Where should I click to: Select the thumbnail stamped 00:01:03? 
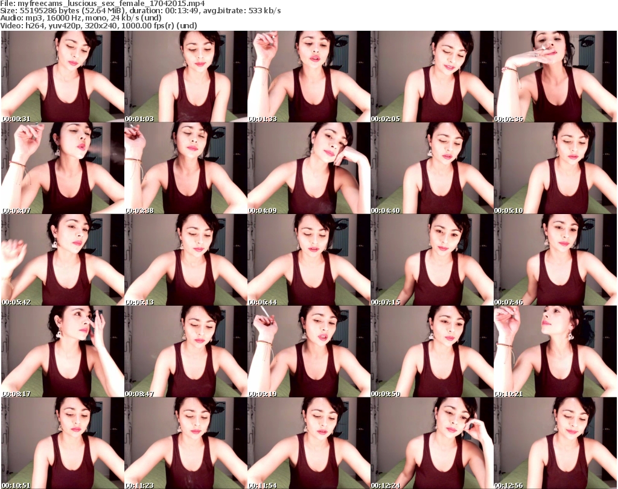[x=186, y=77]
